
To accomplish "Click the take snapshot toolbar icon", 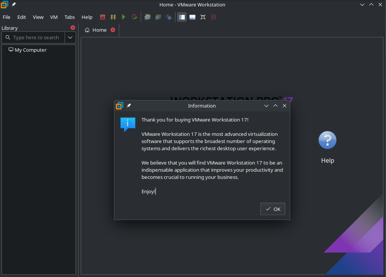I will point(148,17).
